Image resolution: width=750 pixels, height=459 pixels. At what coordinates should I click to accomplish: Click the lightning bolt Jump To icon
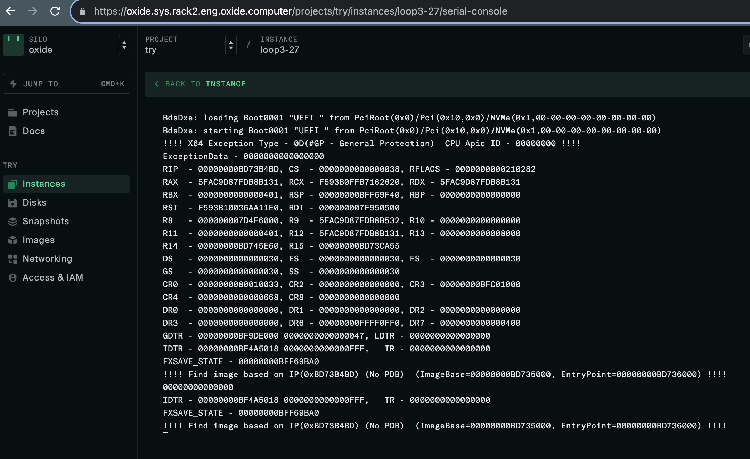[x=13, y=84]
